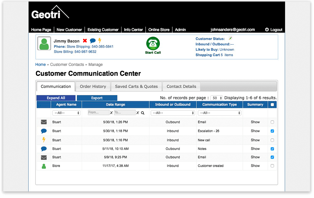The width and height of the screenshot is (314, 198).
Task: Check the New call row checkbox
Action: [x=272, y=140]
